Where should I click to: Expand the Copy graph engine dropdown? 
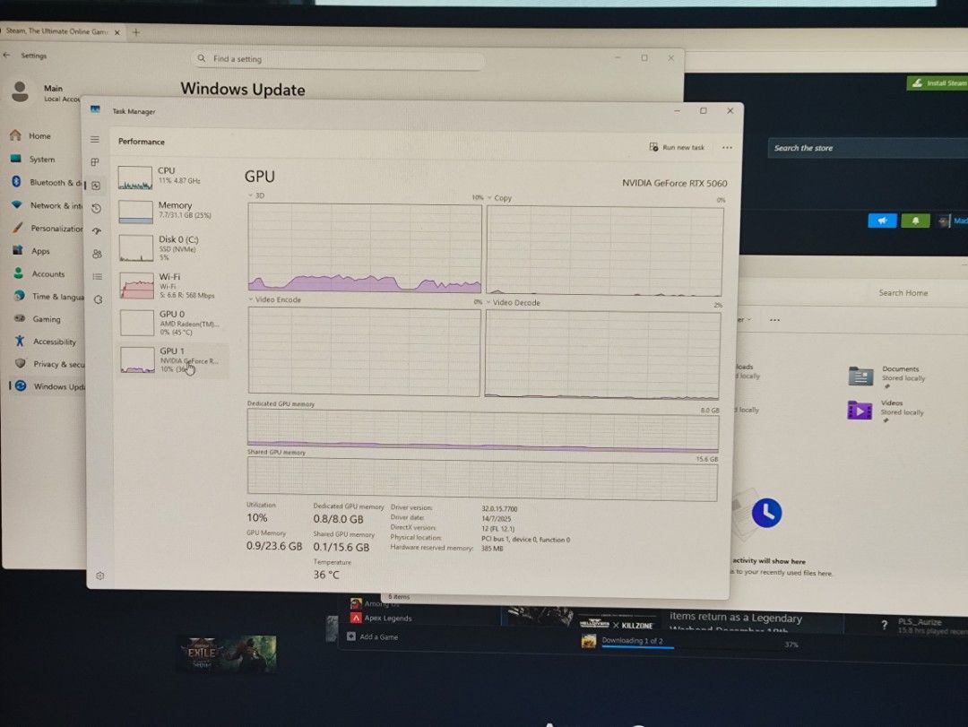[490, 198]
